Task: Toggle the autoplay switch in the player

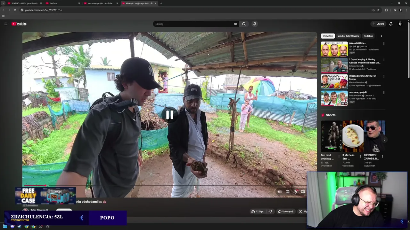Action: point(280,192)
